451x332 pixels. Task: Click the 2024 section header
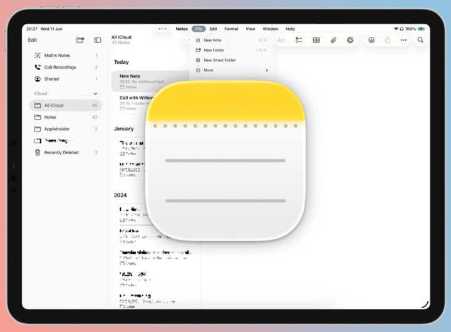click(120, 195)
